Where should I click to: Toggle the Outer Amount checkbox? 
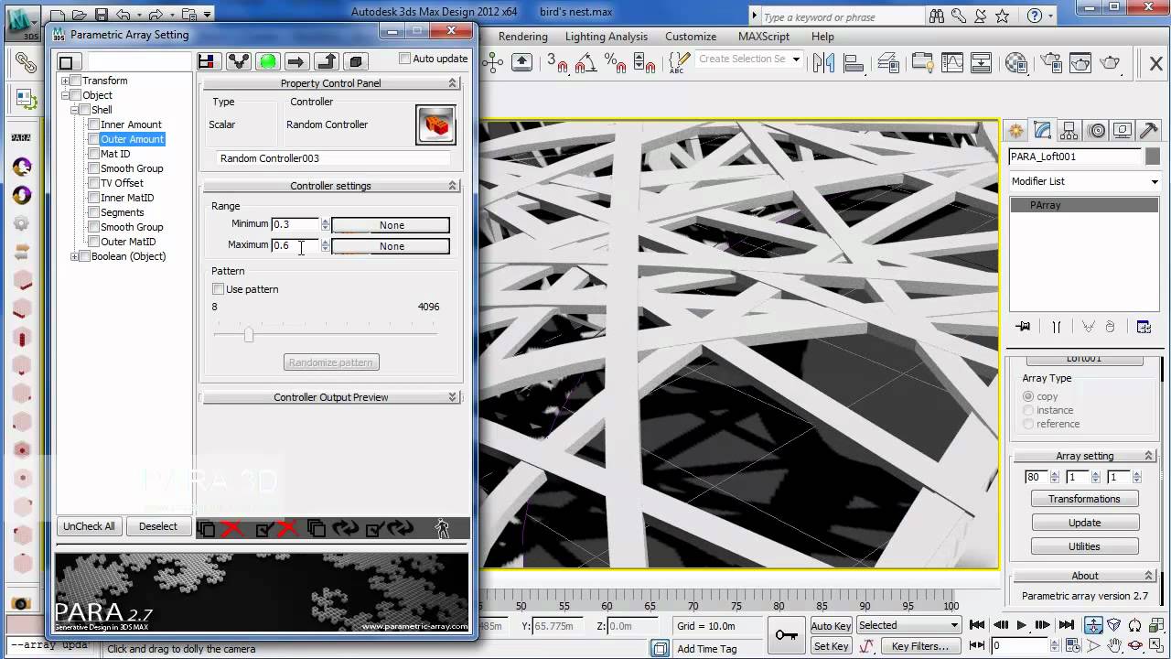pos(93,139)
